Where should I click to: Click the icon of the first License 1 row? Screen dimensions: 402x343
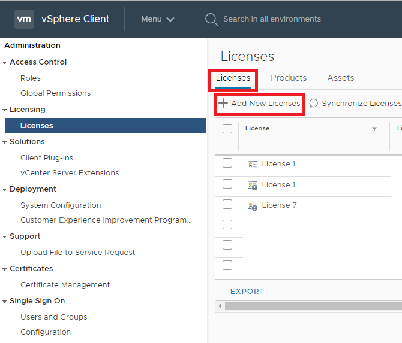coord(252,164)
